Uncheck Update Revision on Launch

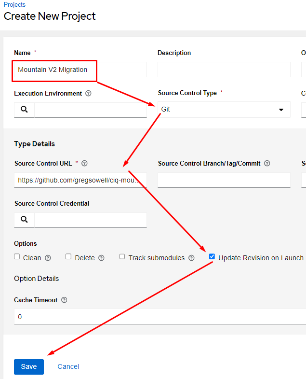[212, 257]
